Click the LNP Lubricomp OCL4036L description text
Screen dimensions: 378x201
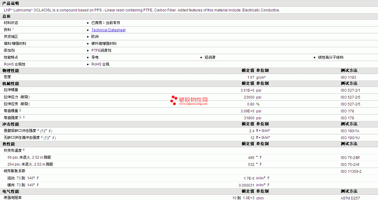tap(142, 10)
